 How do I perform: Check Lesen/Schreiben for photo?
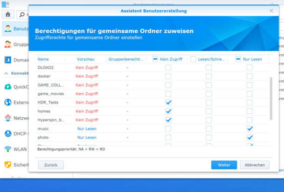click(x=209, y=137)
